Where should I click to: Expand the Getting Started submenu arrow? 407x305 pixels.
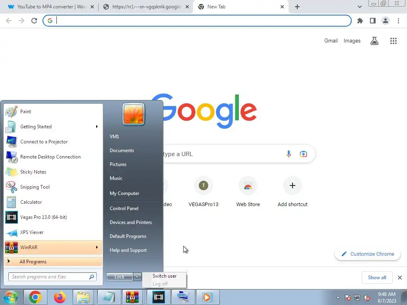(97, 127)
